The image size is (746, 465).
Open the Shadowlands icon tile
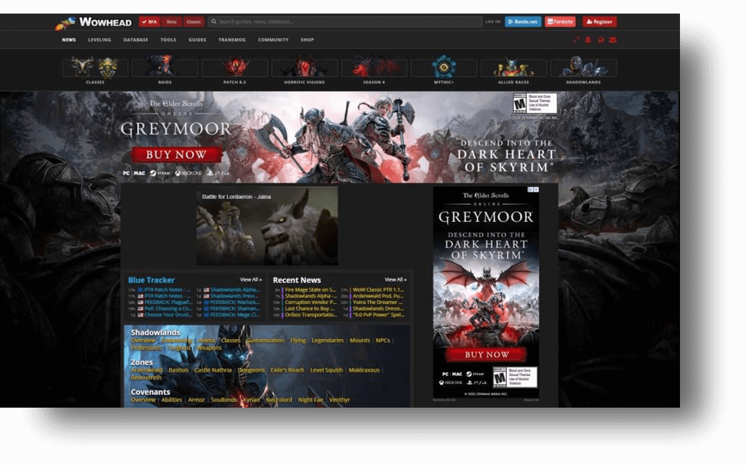[x=583, y=70]
